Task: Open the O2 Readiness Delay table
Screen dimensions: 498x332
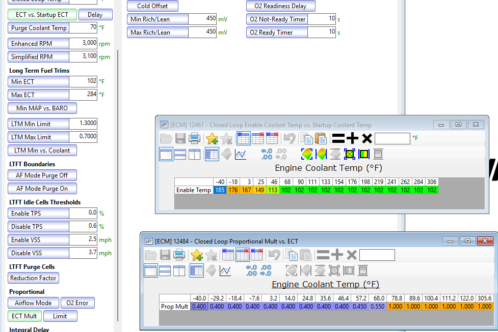Action: pos(281,6)
